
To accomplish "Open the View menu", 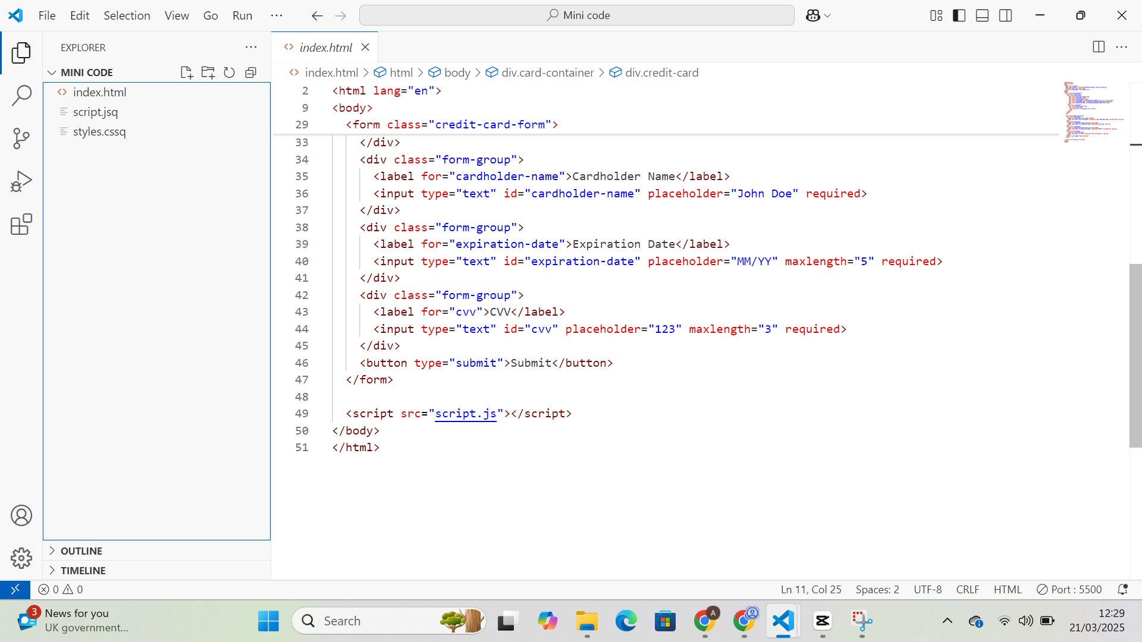I will (x=176, y=15).
